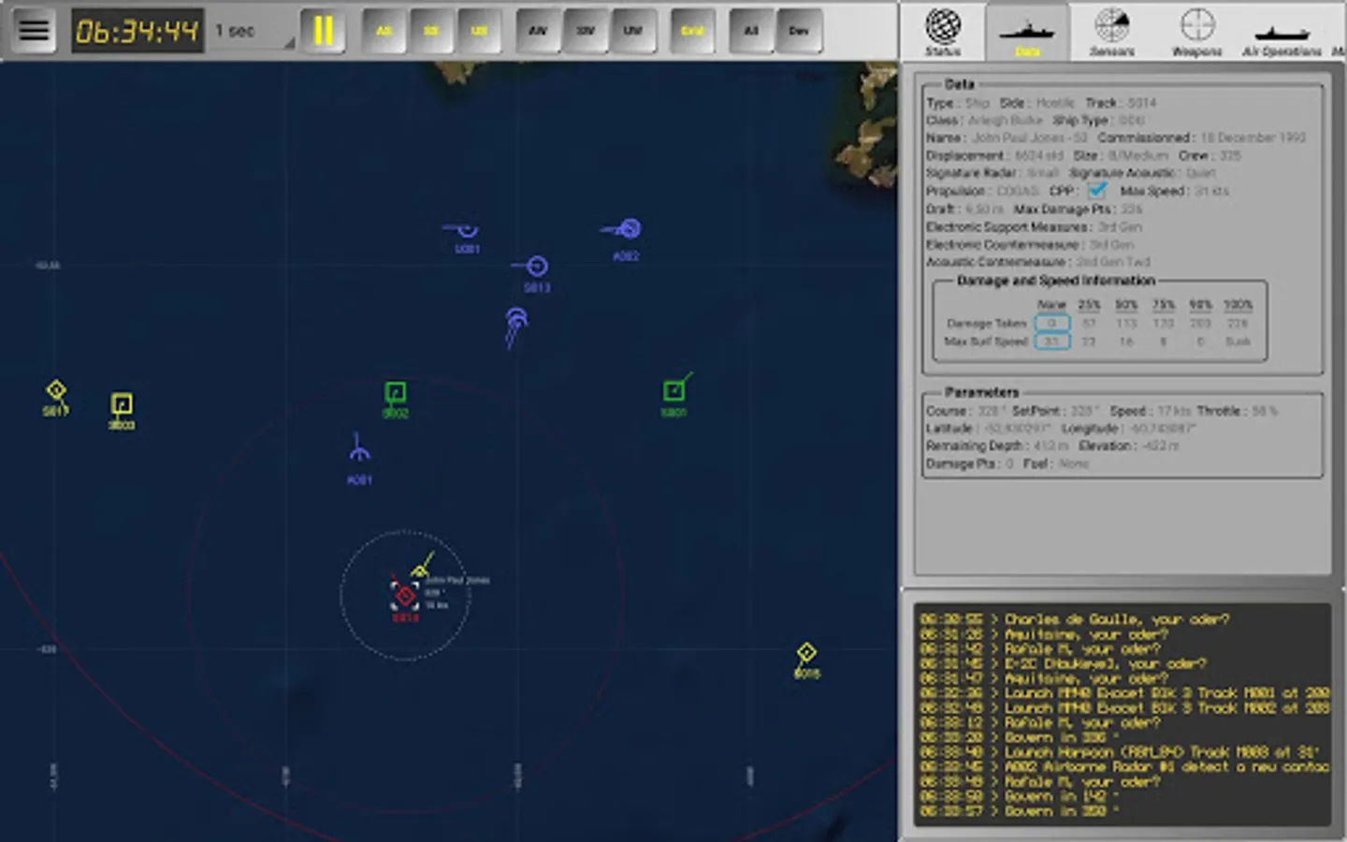
Task: Open the hamburger main menu
Action: (x=34, y=30)
